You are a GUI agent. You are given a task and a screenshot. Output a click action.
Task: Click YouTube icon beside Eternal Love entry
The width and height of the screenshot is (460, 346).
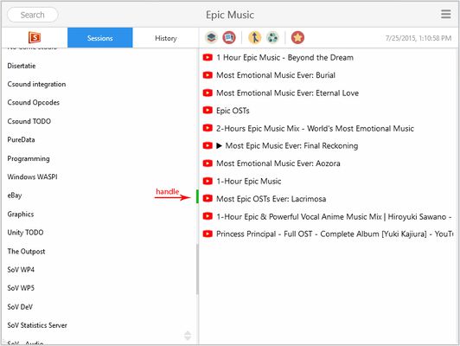(x=208, y=93)
